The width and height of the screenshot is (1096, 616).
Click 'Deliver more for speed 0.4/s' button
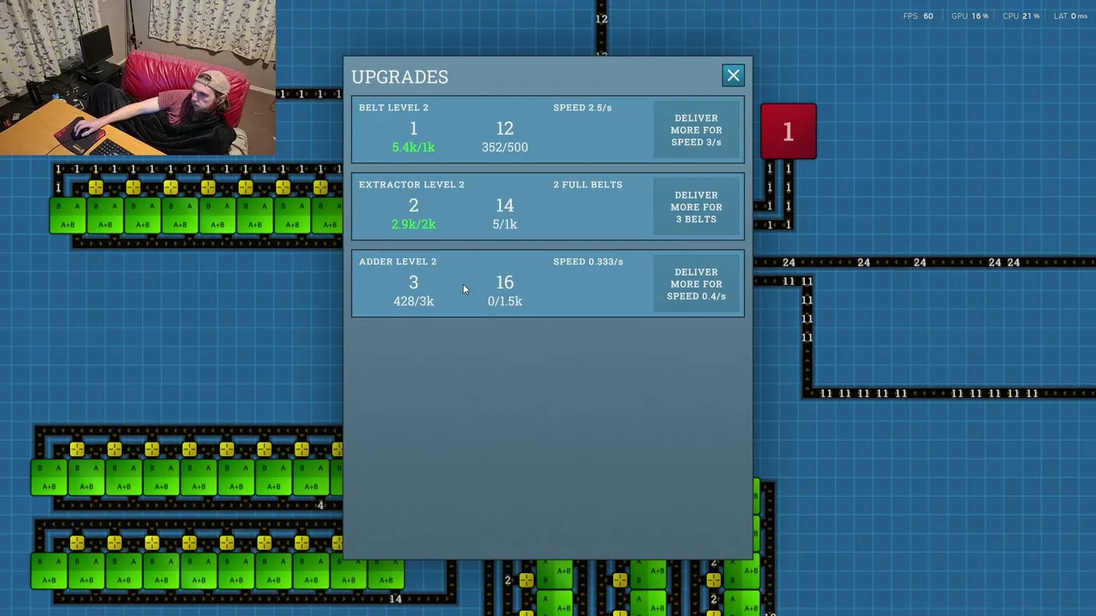(x=696, y=284)
